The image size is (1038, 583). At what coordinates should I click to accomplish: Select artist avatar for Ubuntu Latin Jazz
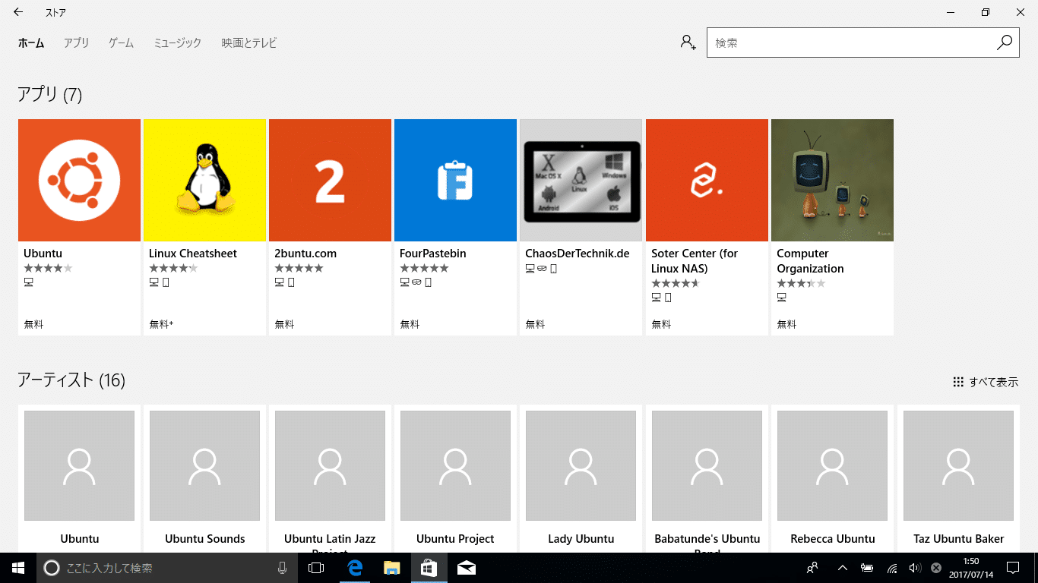pyautogui.click(x=330, y=466)
